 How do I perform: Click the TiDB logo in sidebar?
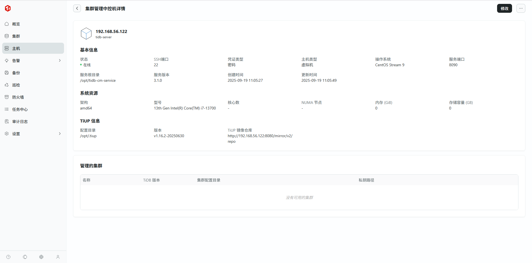8,8
